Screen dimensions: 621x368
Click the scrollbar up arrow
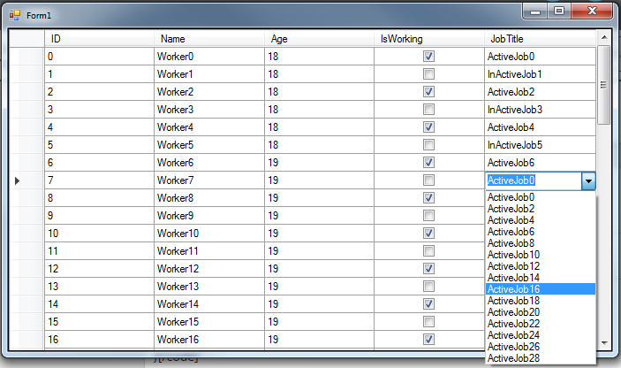pyautogui.click(x=604, y=37)
